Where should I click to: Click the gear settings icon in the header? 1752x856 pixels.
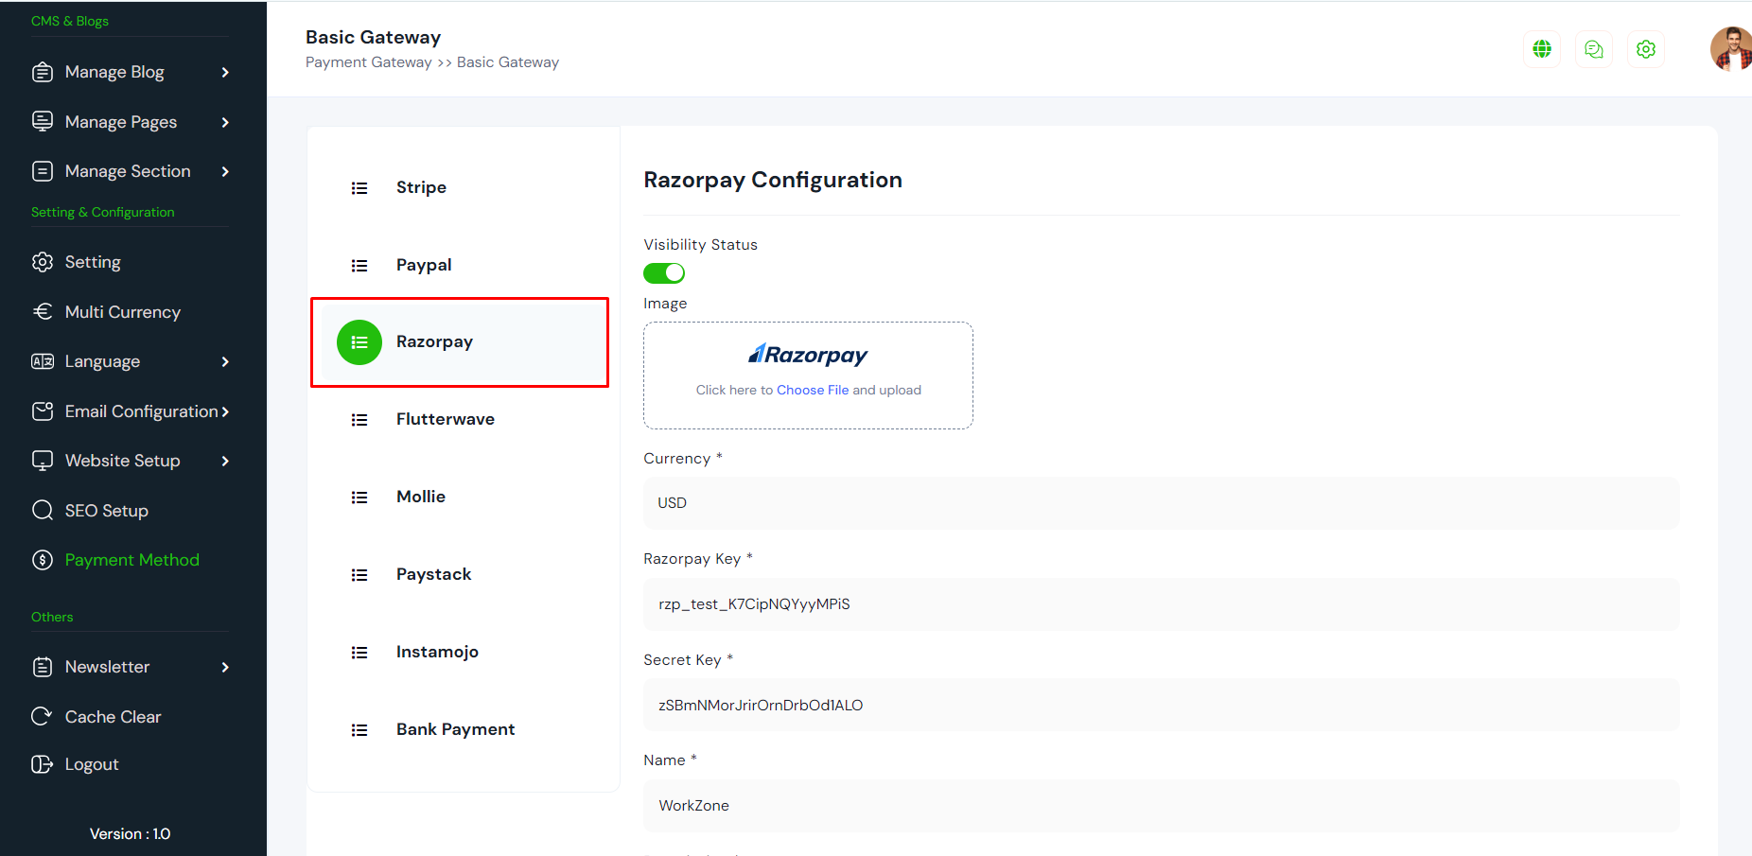1646,49
